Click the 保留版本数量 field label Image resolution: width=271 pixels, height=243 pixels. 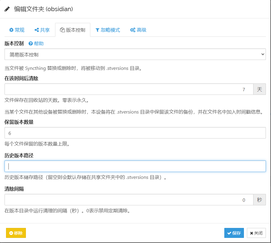click(19, 122)
